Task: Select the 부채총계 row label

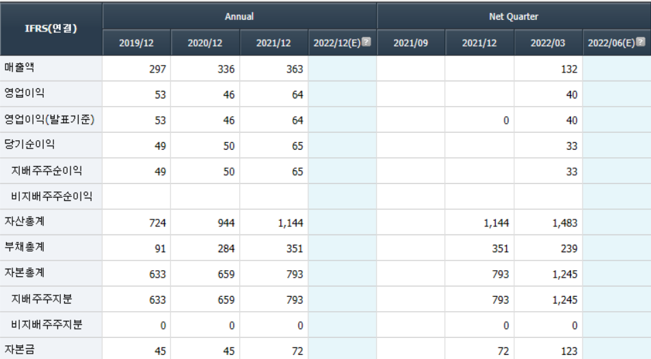Action: click(x=24, y=247)
